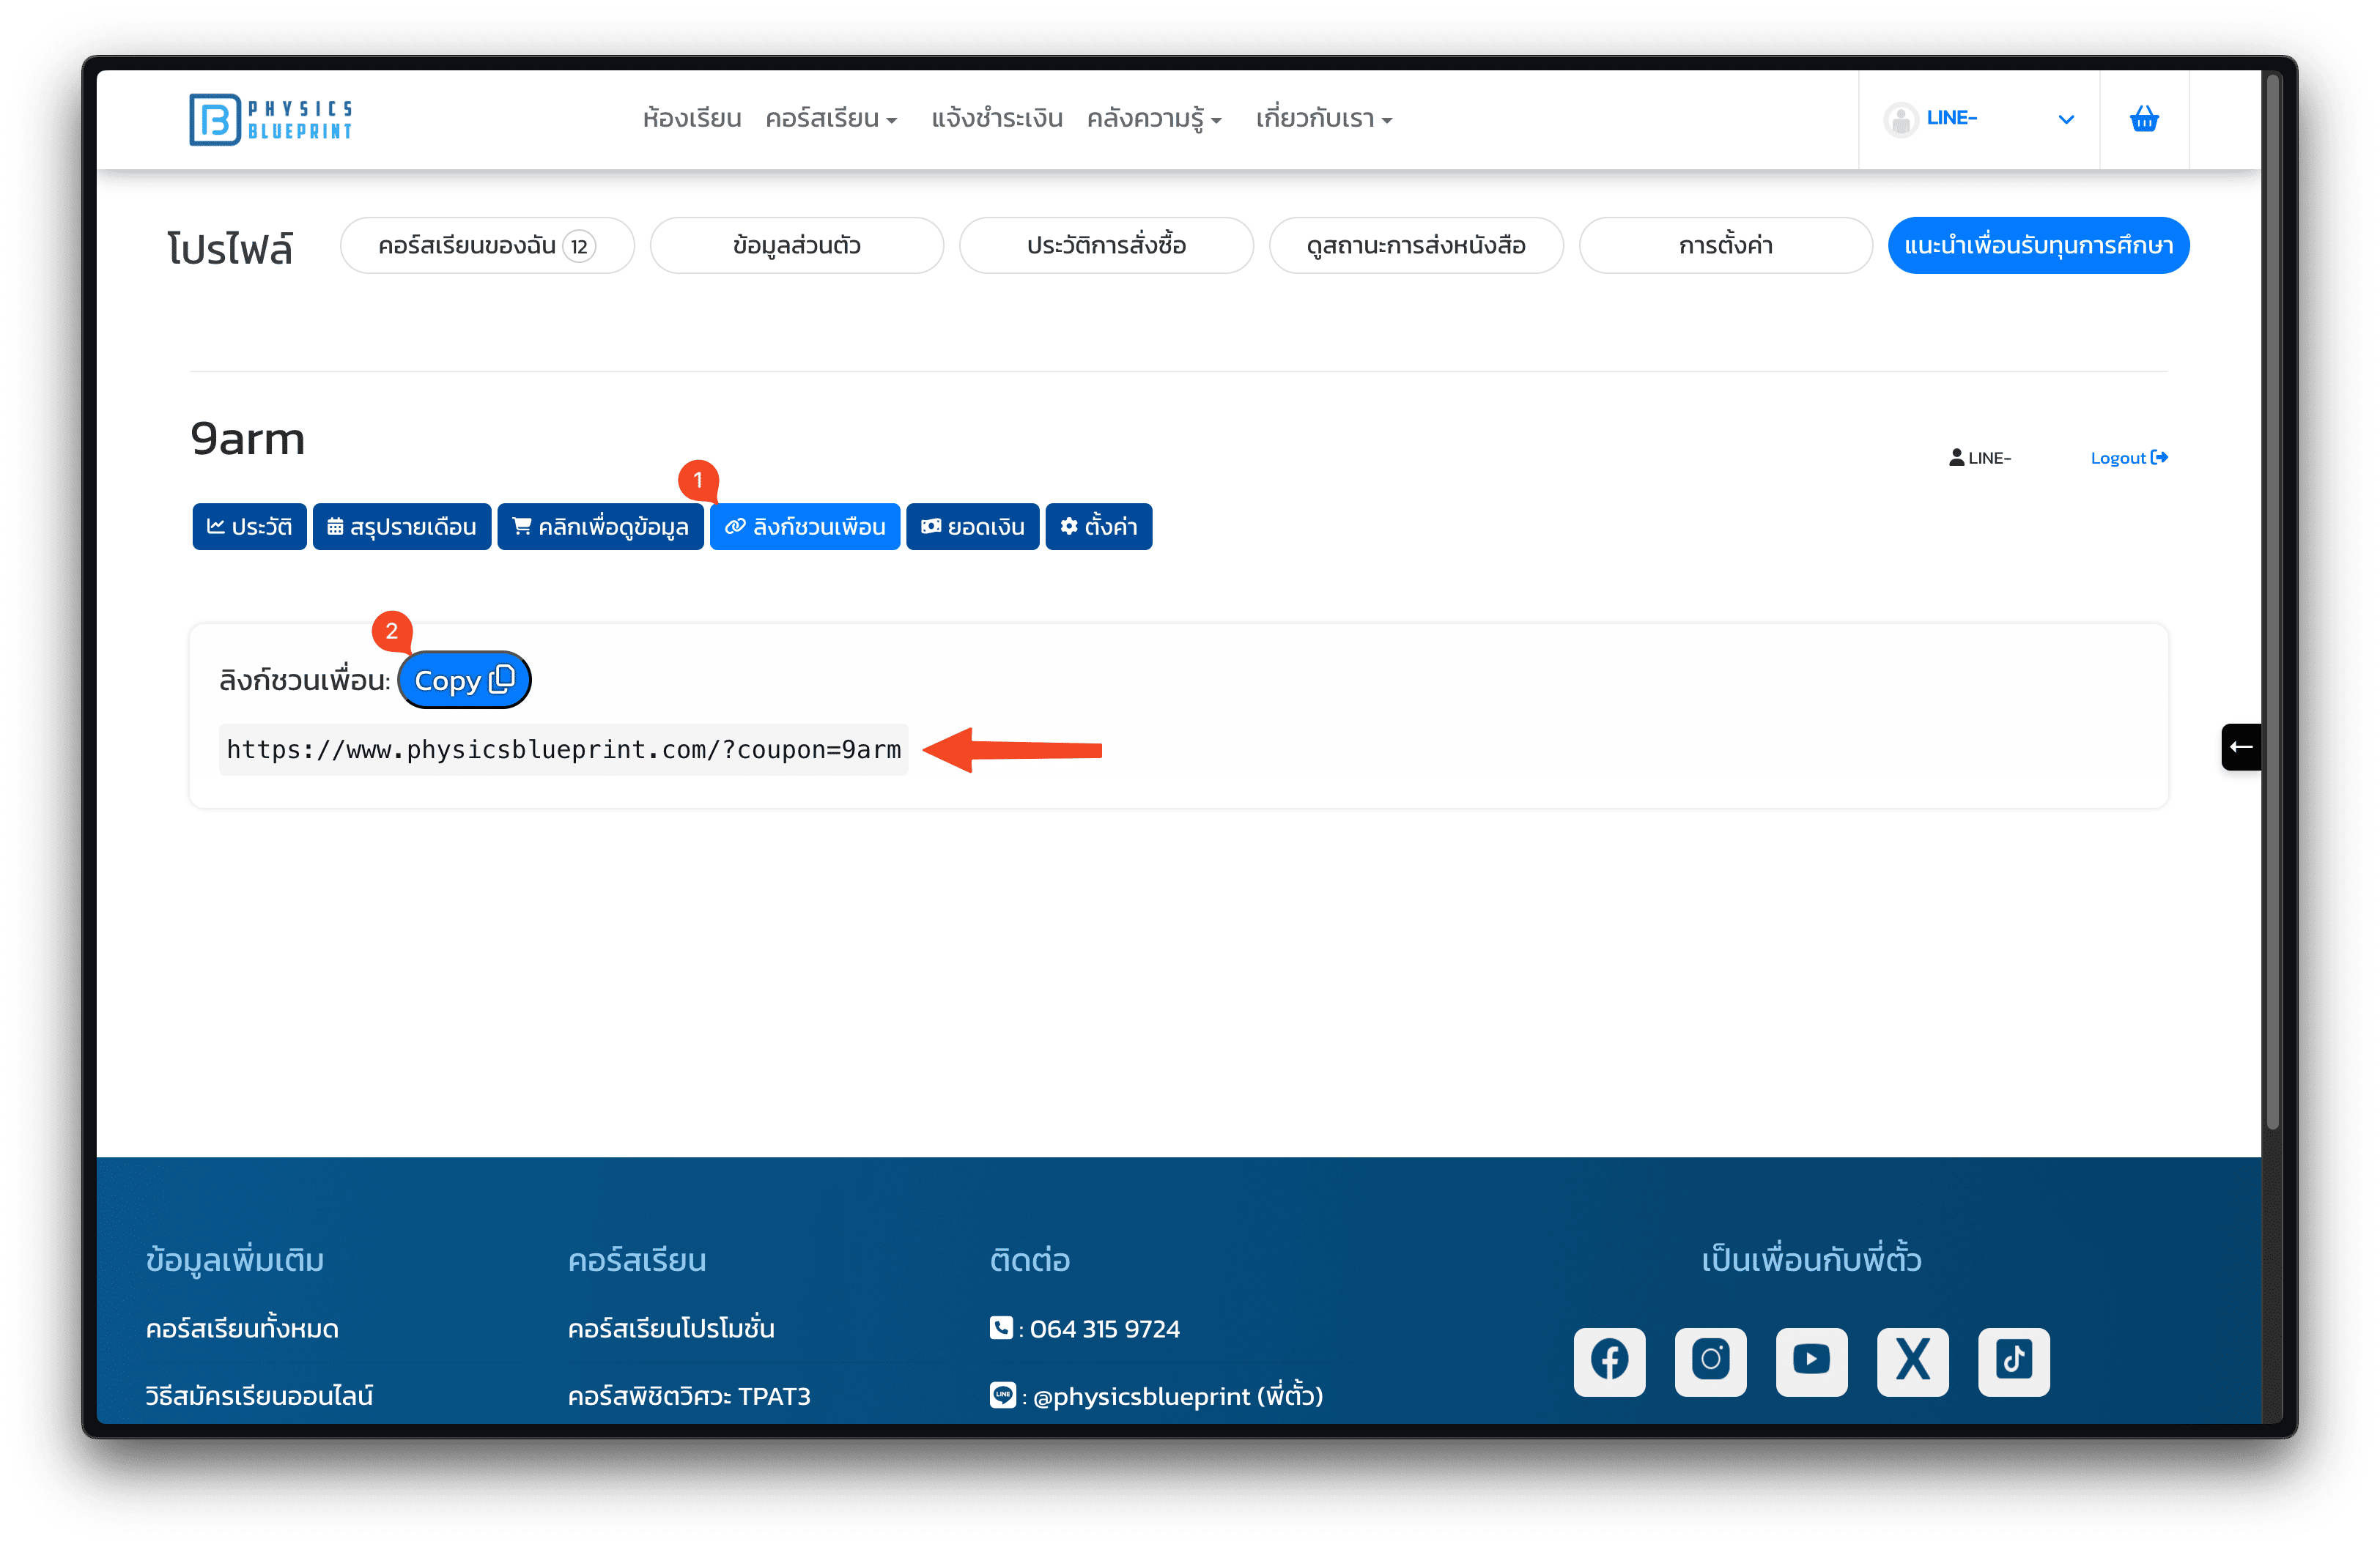The height and width of the screenshot is (1547, 2380).
Task: Click the ประวัติ chart button
Action: (249, 527)
